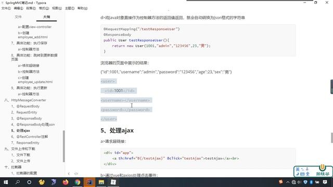The width and height of the screenshot is (333, 187).
Task: Click the Bluetooth tray icon
Action: coord(311,182)
